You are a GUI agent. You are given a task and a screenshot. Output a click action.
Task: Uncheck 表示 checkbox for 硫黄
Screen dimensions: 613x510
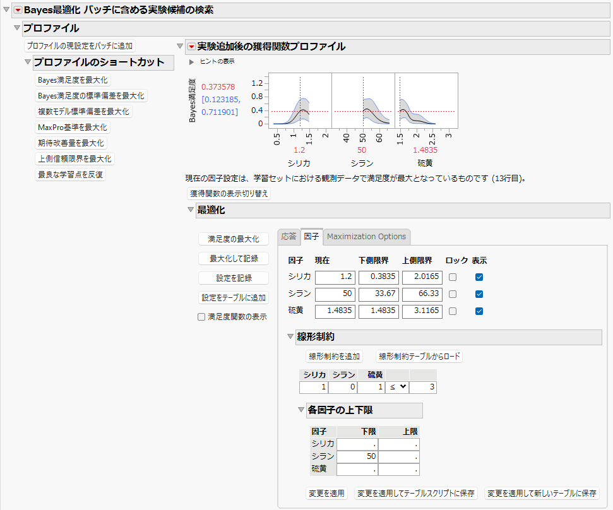pyautogui.click(x=479, y=311)
